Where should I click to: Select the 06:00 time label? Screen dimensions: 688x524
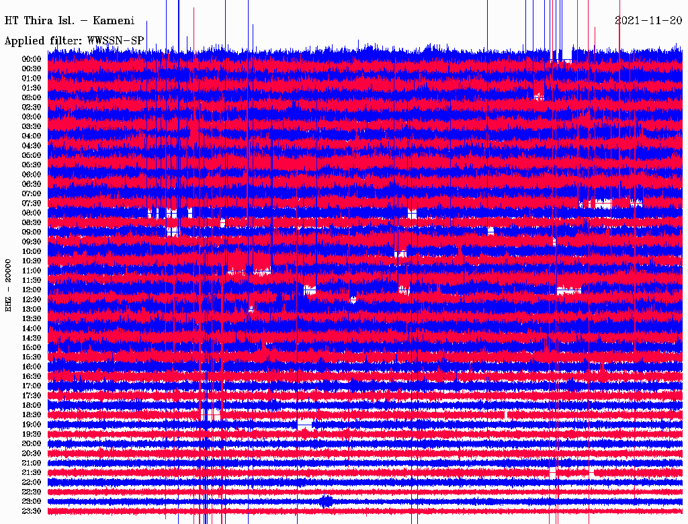click(31, 175)
